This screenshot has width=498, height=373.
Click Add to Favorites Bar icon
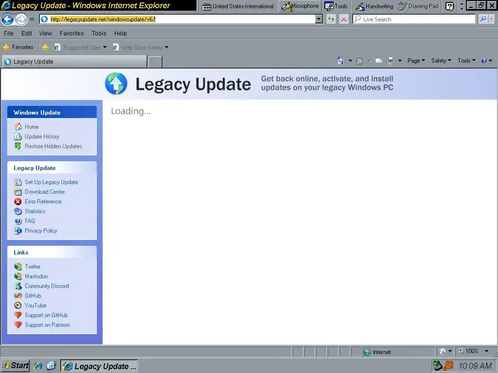pos(46,48)
